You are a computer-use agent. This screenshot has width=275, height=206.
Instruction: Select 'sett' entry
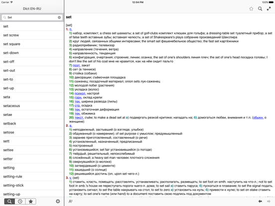(x=32, y=141)
